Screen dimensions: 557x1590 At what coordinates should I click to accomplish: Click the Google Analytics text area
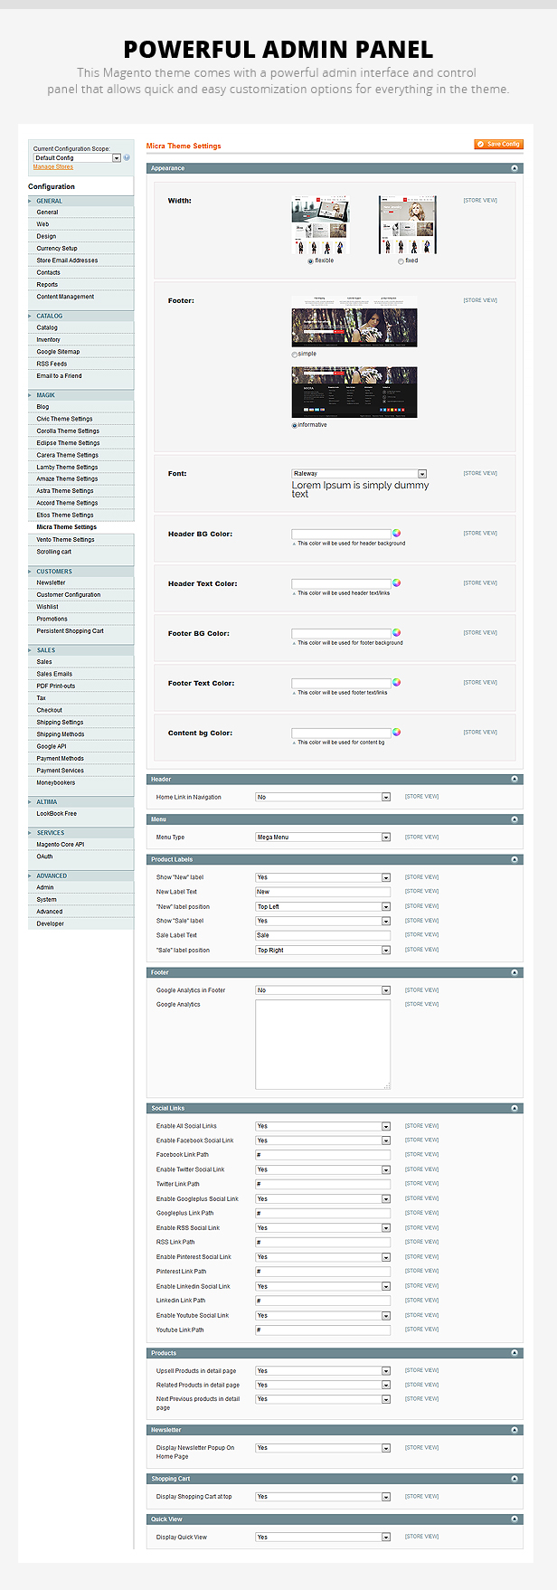tap(323, 1045)
